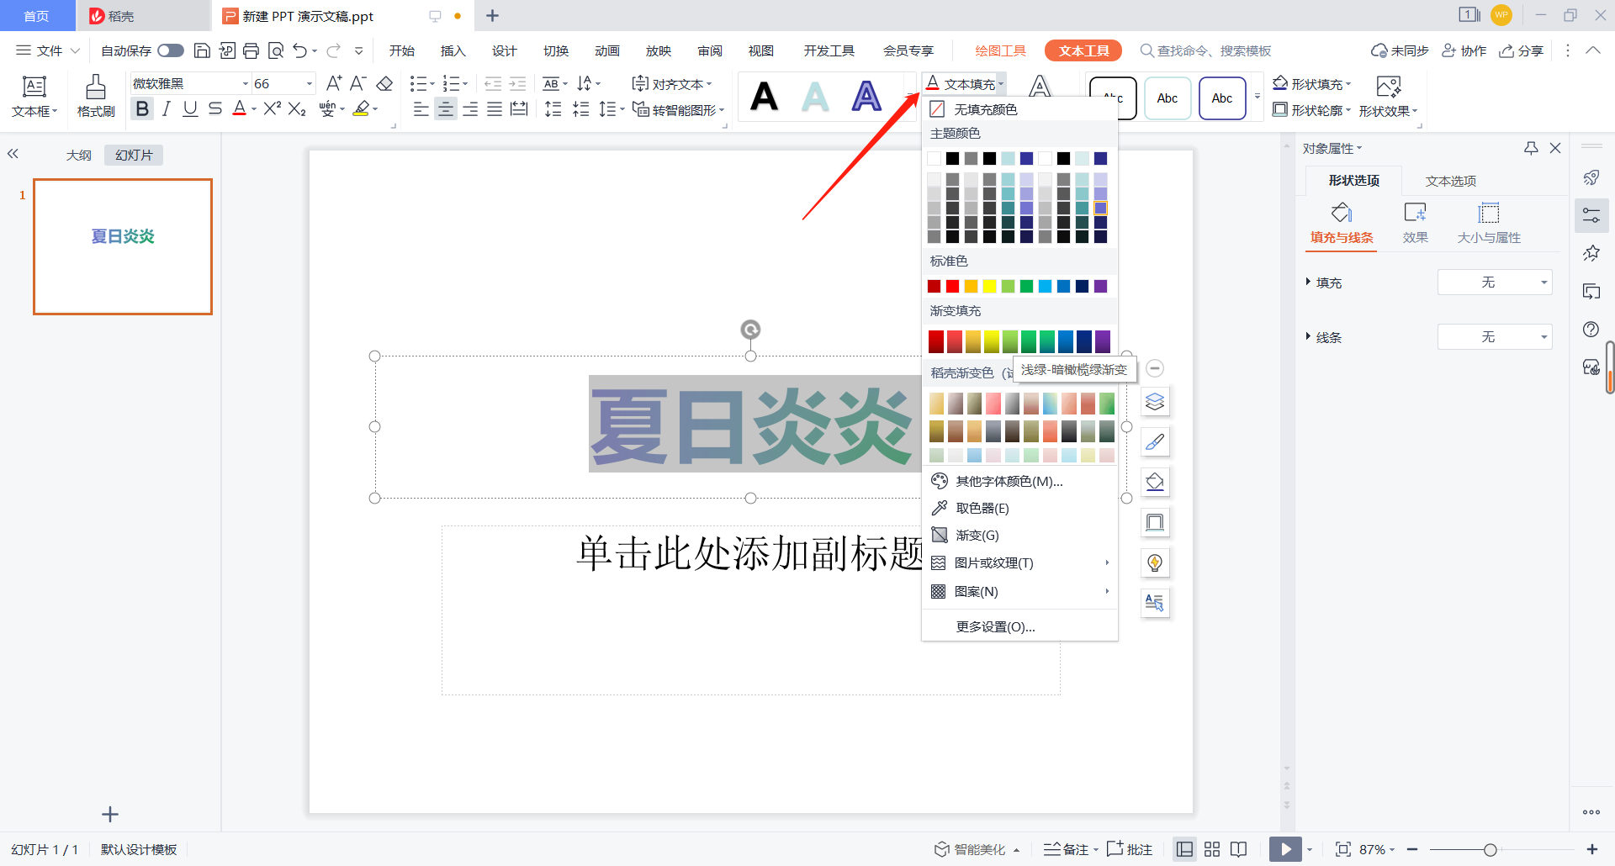Click the floating brush style icon
Screen dimensions: 1615x866
click(1155, 441)
